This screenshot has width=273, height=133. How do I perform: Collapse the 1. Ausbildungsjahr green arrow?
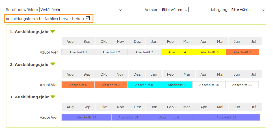click(53, 31)
